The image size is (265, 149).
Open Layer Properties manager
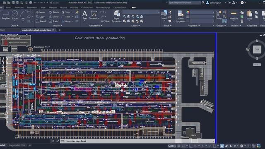(116, 16)
